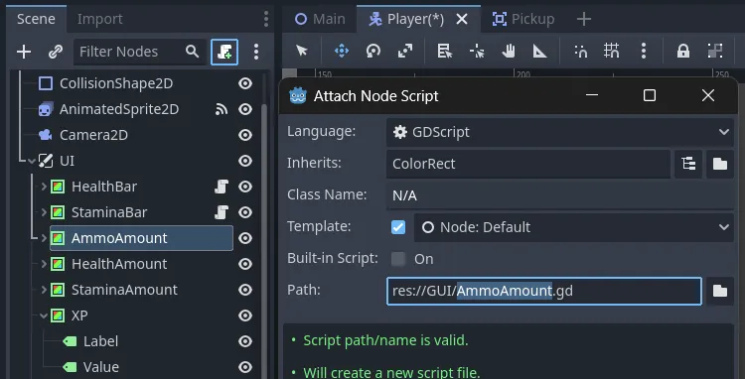The height and width of the screenshot is (379, 745).
Task: Hide the AmmoAmount node
Action: click(x=245, y=238)
